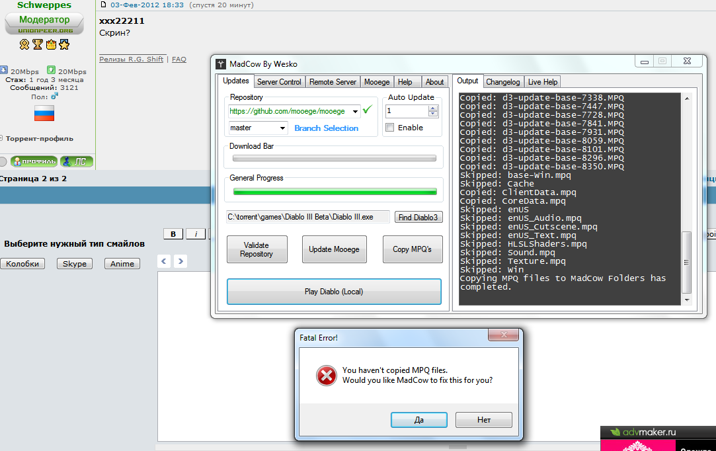The image size is (716, 451).
Task: Expand the Торрент-профиль section
Action: point(1,138)
